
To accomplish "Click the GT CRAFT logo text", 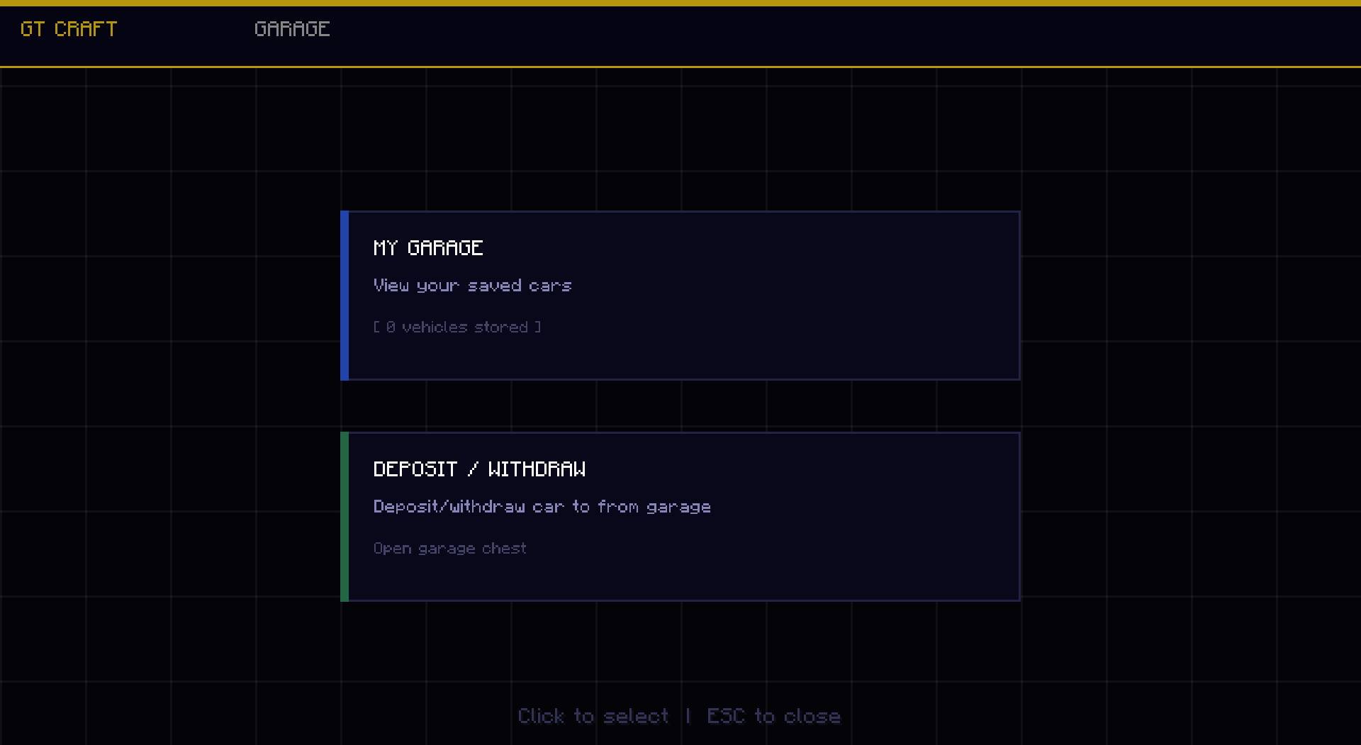I will coord(69,29).
